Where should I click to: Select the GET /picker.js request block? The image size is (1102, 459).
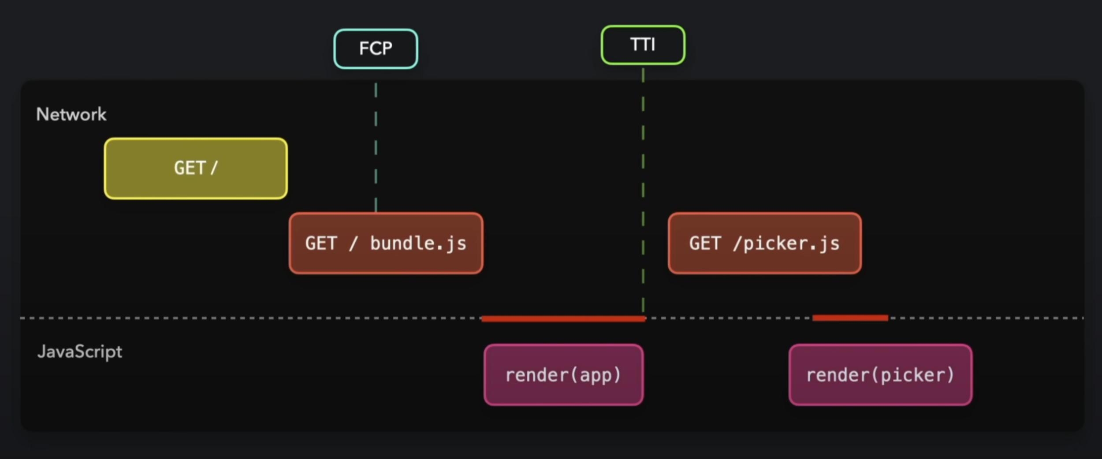click(x=764, y=243)
